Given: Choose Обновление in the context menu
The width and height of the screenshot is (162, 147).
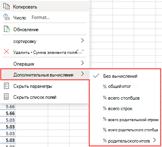Looking at the screenshot, I should [x=45, y=29].
